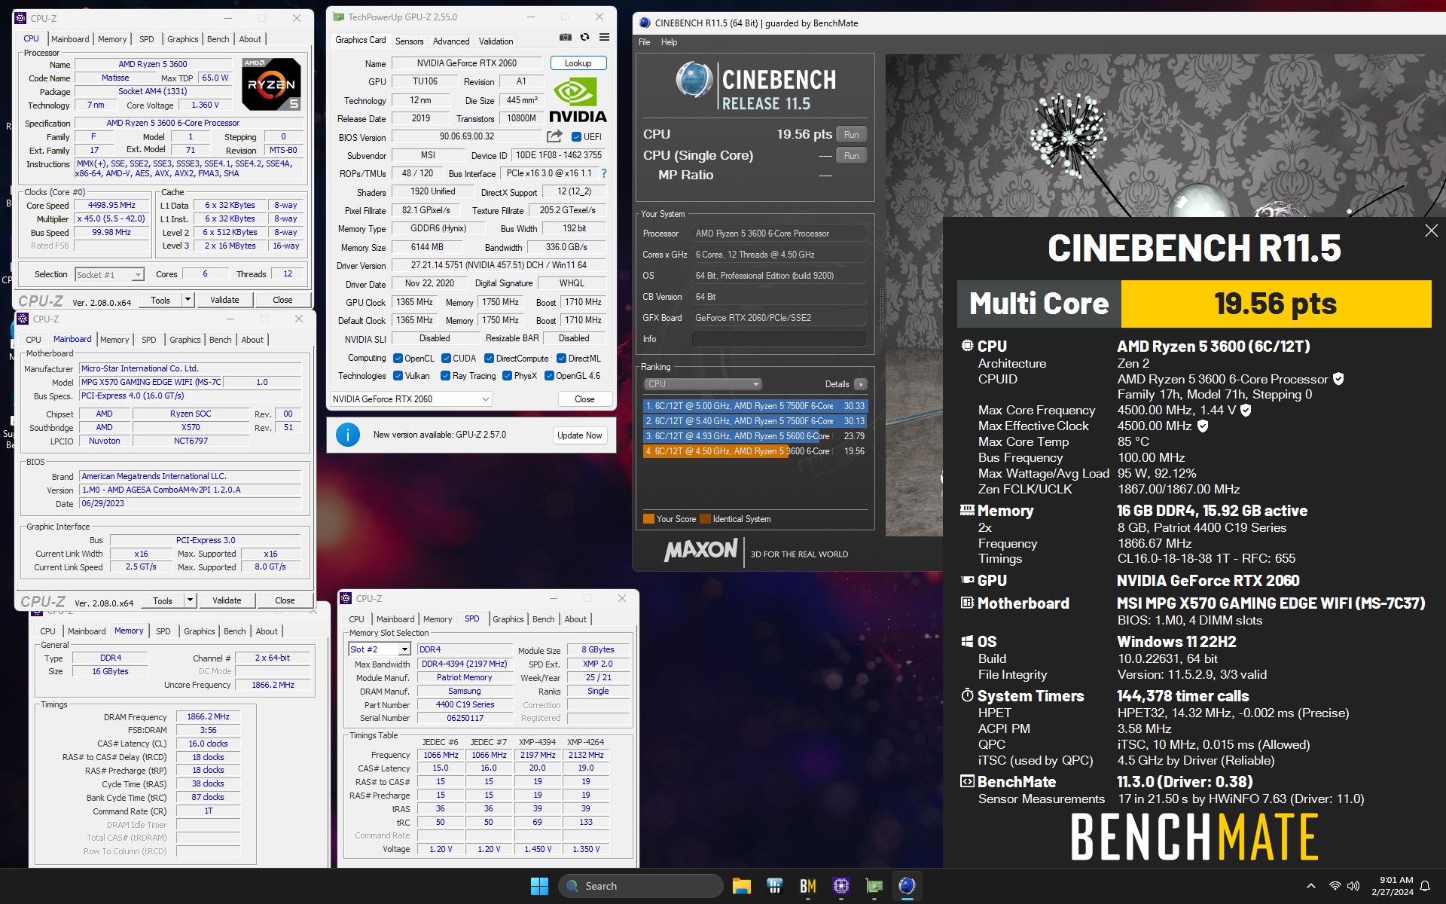Click the Info field in Cinebench

point(779,339)
